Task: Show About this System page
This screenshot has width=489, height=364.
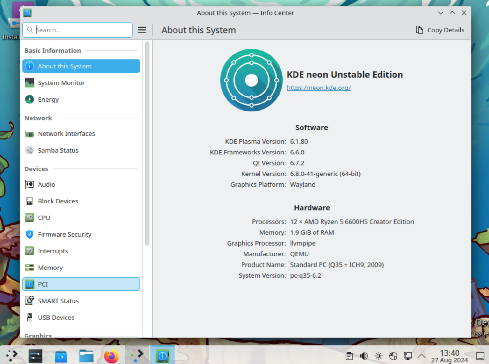Action: click(64, 66)
